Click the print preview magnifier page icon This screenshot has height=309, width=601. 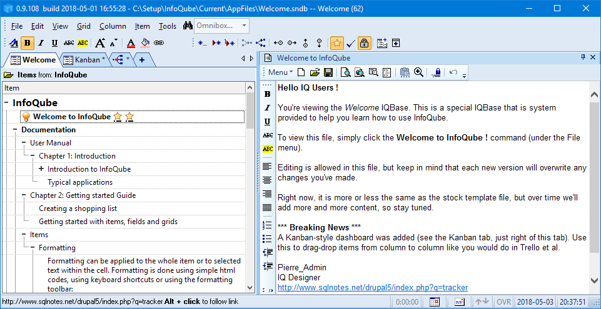click(x=346, y=72)
